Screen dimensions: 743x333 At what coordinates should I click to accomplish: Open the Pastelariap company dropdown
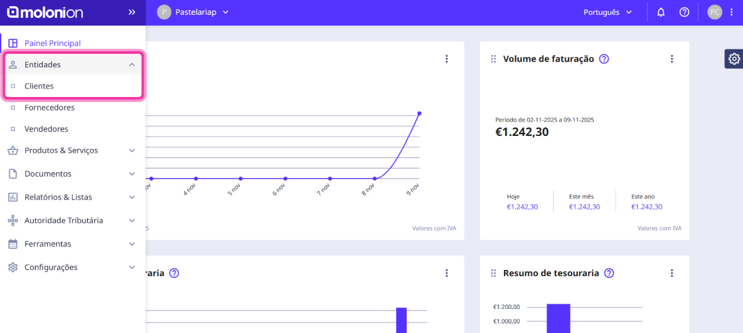(x=193, y=12)
